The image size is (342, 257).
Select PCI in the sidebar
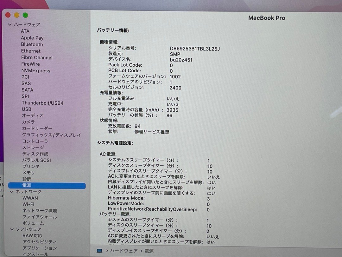[x=25, y=77]
